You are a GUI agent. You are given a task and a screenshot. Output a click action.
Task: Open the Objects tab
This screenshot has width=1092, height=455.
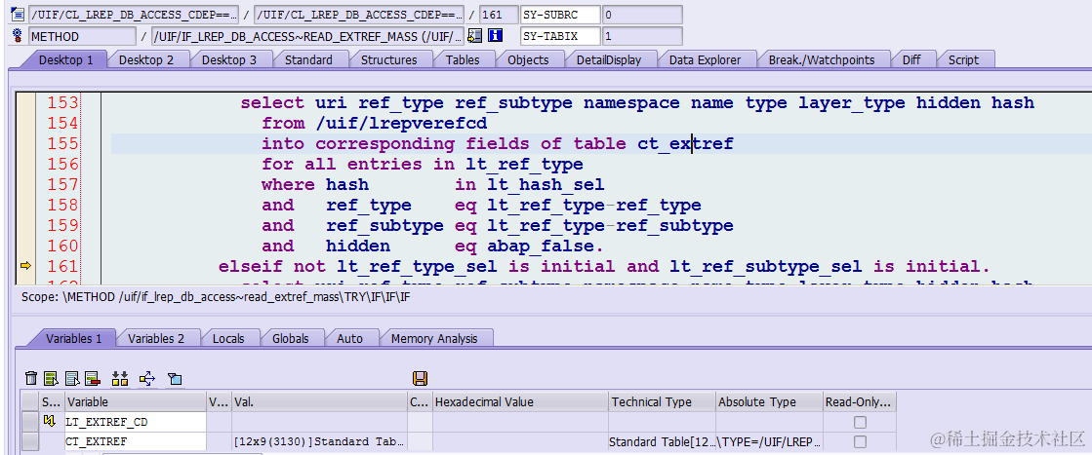click(x=528, y=59)
